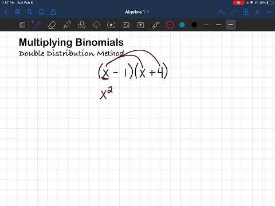Viewport: 275px width, 206px height.
Task: Toggle read-only mode with the crossed pencil icon
Action: [x=257, y=12]
